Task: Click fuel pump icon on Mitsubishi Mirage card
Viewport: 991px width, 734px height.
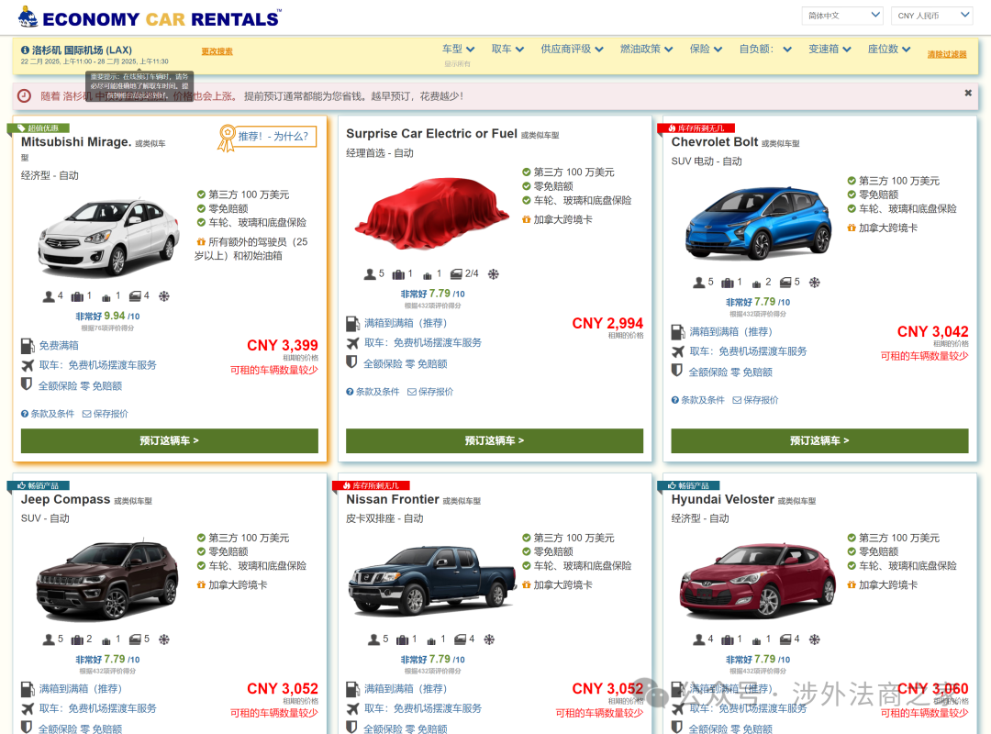Action: [28, 346]
